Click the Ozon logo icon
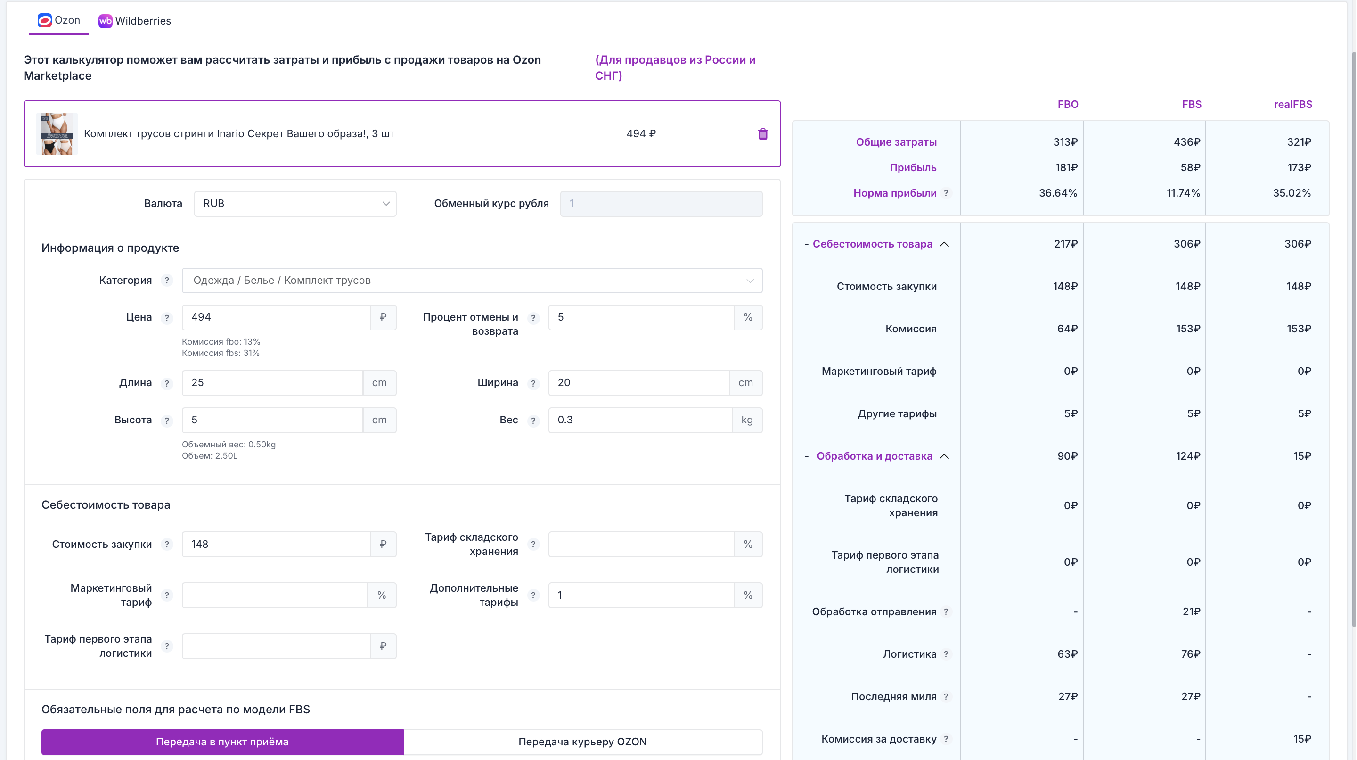 click(45, 21)
